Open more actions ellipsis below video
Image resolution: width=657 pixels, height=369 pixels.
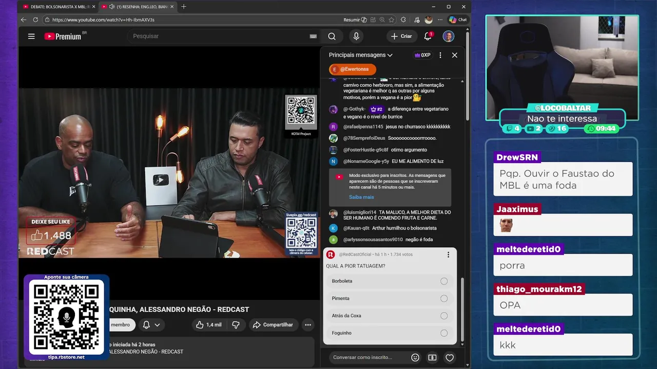point(308,325)
